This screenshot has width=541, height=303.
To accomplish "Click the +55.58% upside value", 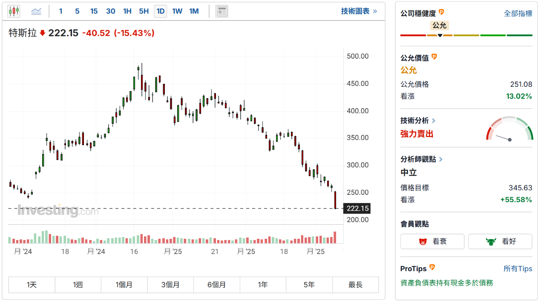I will coord(516,200).
